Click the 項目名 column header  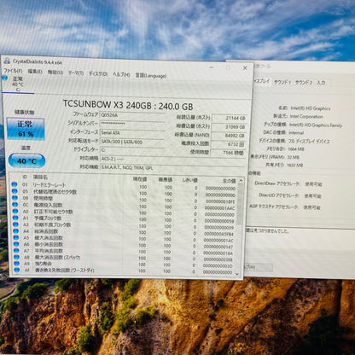pyautogui.click(x=40, y=177)
